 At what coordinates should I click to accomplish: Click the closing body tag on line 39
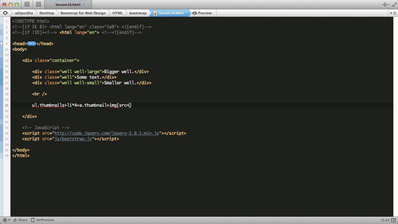(x=21, y=150)
